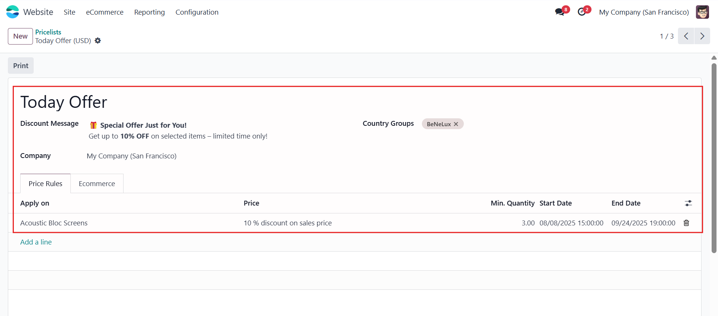Click the Print button
The width and height of the screenshot is (718, 316).
click(x=21, y=66)
